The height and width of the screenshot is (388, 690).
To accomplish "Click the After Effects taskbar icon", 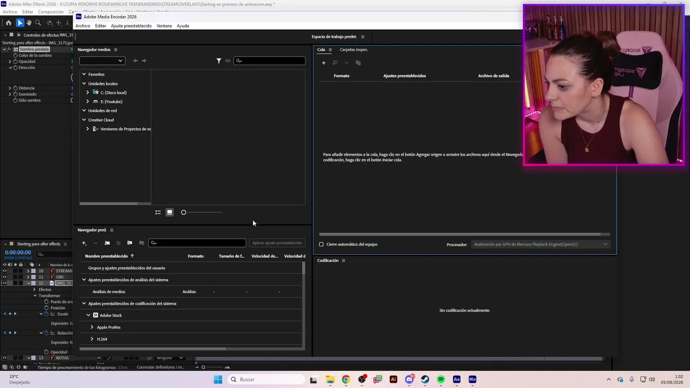I will click(x=457, y=379).
